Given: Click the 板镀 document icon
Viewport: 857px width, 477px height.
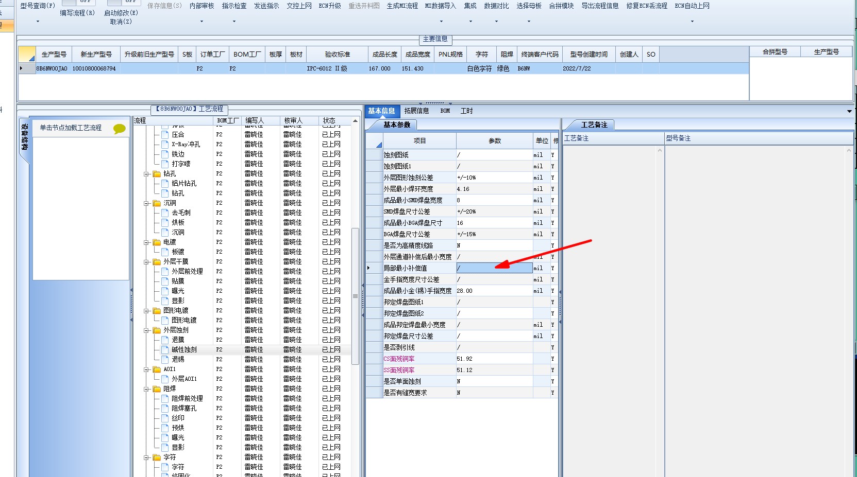Looking at the screenshot, I should pos(165,252).
